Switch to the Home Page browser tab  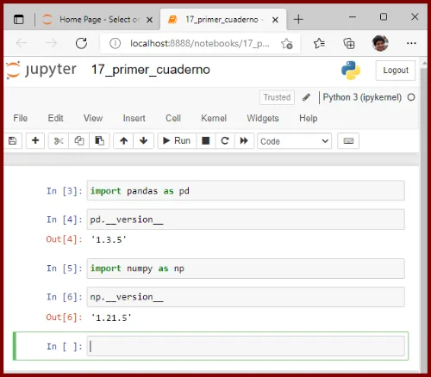pyautogui.click(x=97, y=20)
